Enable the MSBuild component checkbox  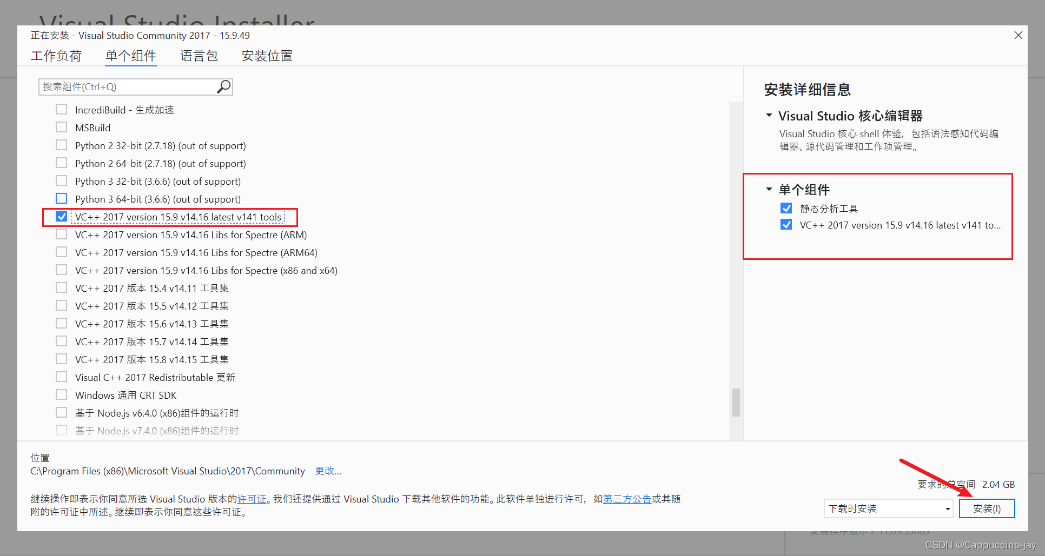click(62, 128)
